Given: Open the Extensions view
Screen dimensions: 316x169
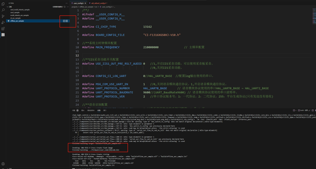Looking at the screenshot, I should coord(3,28).
